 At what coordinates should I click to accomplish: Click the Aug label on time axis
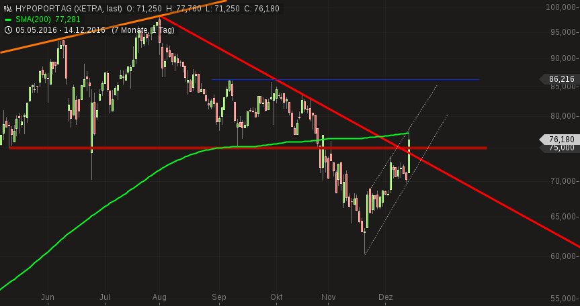(159, 297)
